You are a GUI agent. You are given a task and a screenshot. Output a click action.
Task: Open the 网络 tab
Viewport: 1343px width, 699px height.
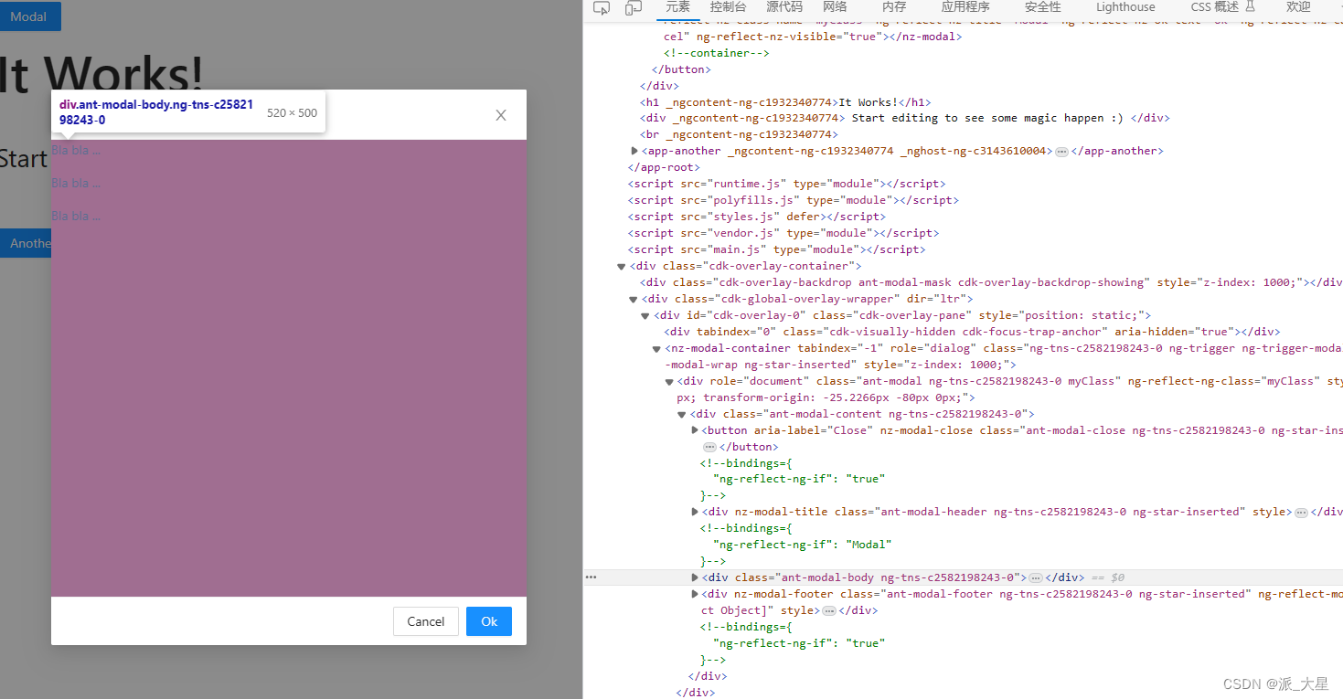[x=835, y=7]
